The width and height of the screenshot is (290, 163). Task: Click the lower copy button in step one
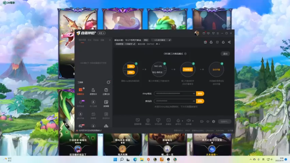pyautogui.click(x=131, y=72)
